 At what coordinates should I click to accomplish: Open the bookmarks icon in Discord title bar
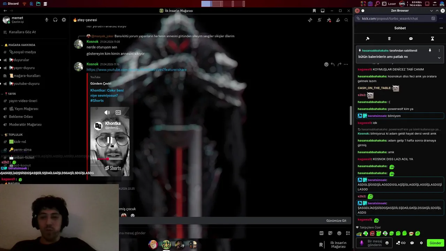314,11
